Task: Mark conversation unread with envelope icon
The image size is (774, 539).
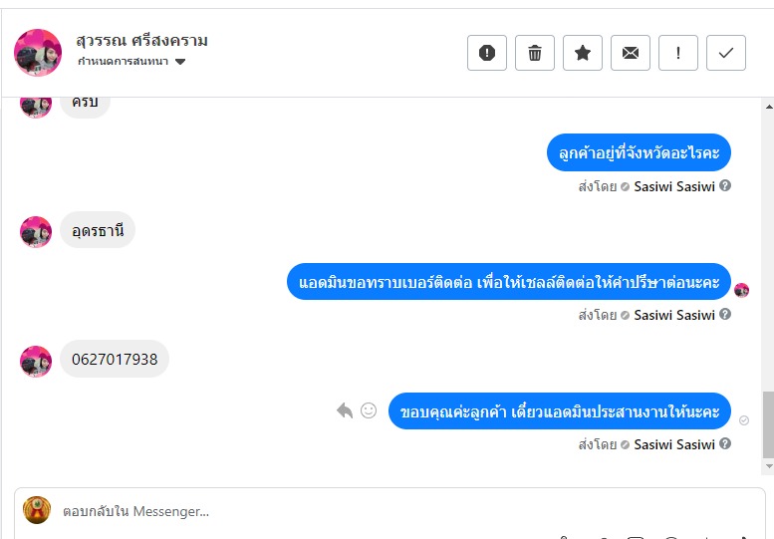Action: 631,53
